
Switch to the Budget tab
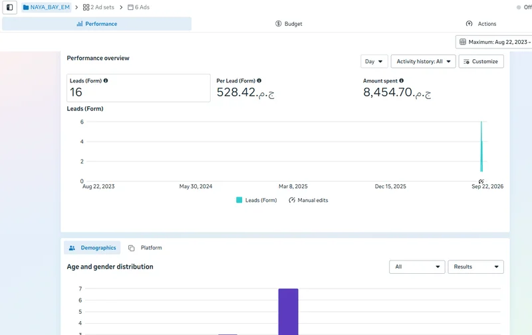click(289, 24)
